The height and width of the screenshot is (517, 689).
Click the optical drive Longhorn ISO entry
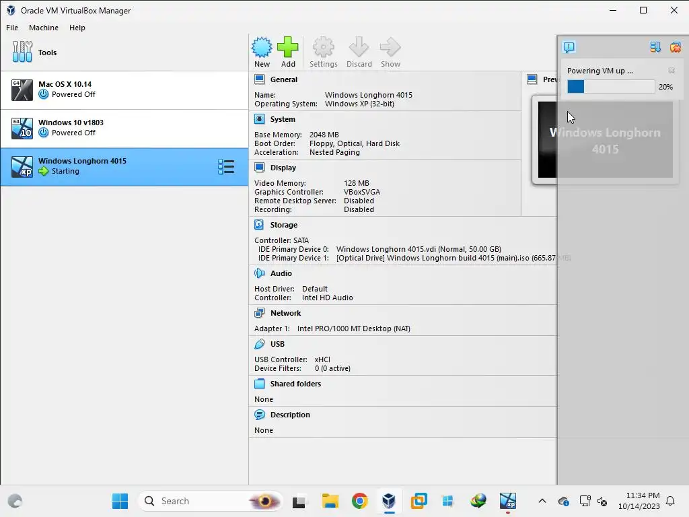tap(453, 258)
